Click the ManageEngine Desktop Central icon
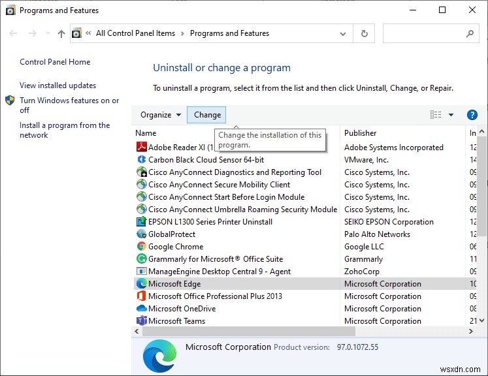488x376 pixels. [142, 271]
